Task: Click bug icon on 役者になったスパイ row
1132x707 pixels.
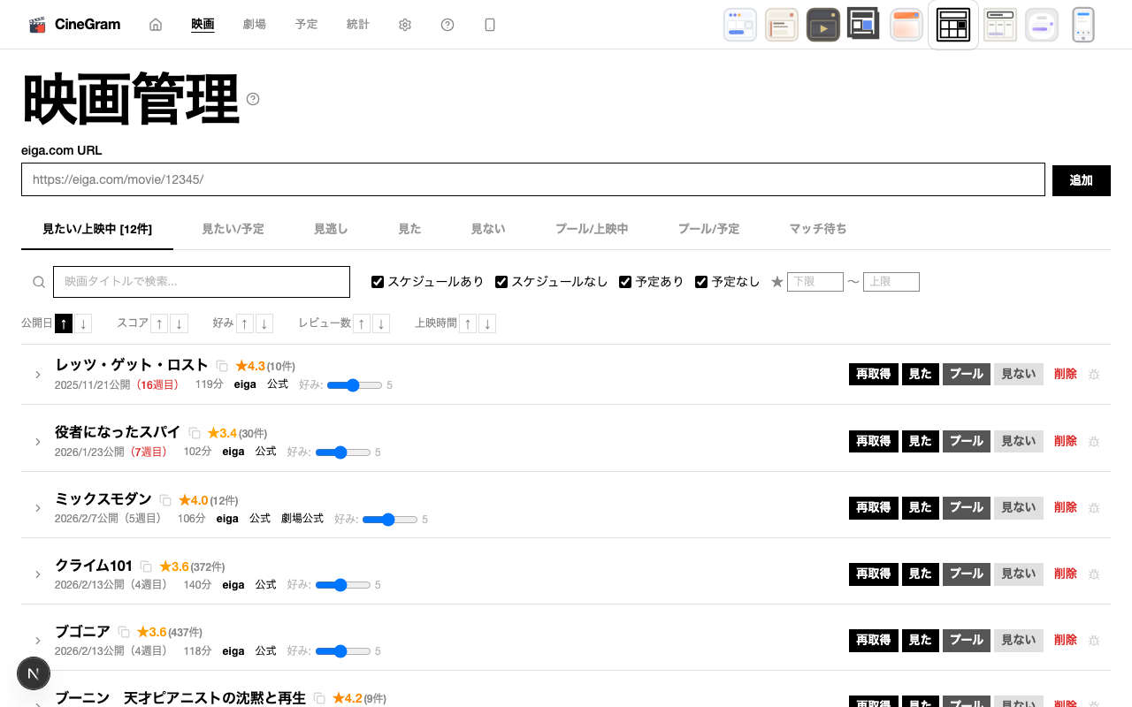Action: click(1094, 441)
